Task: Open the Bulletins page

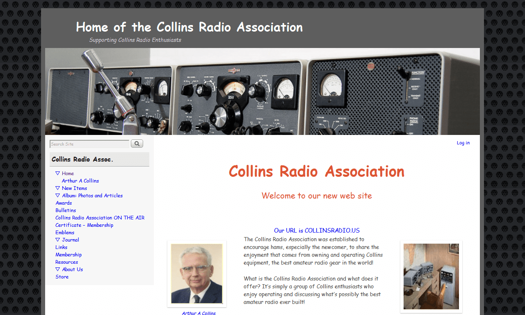Action: click(x=66, y=210)
